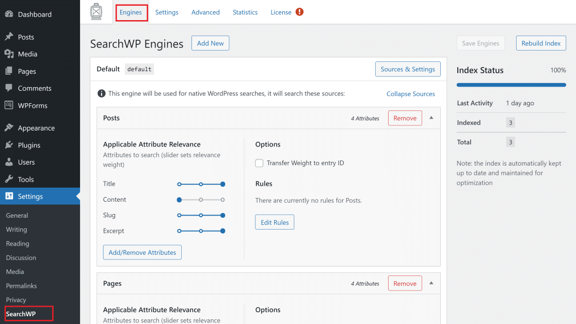
Task: Click the Tools wrench icon
Action: [9, 179]
